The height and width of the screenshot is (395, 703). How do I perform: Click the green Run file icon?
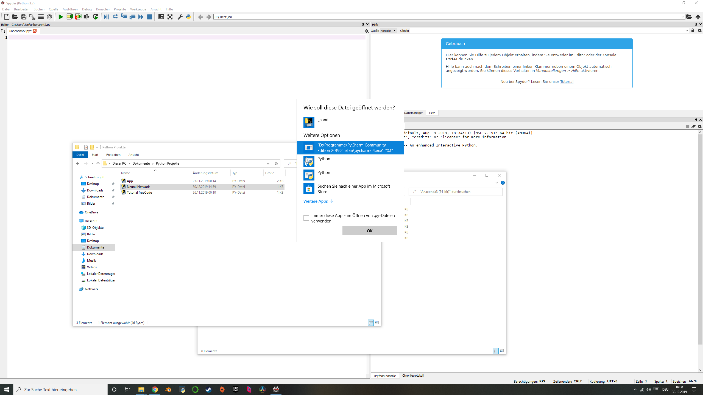(x=61, y=17)
